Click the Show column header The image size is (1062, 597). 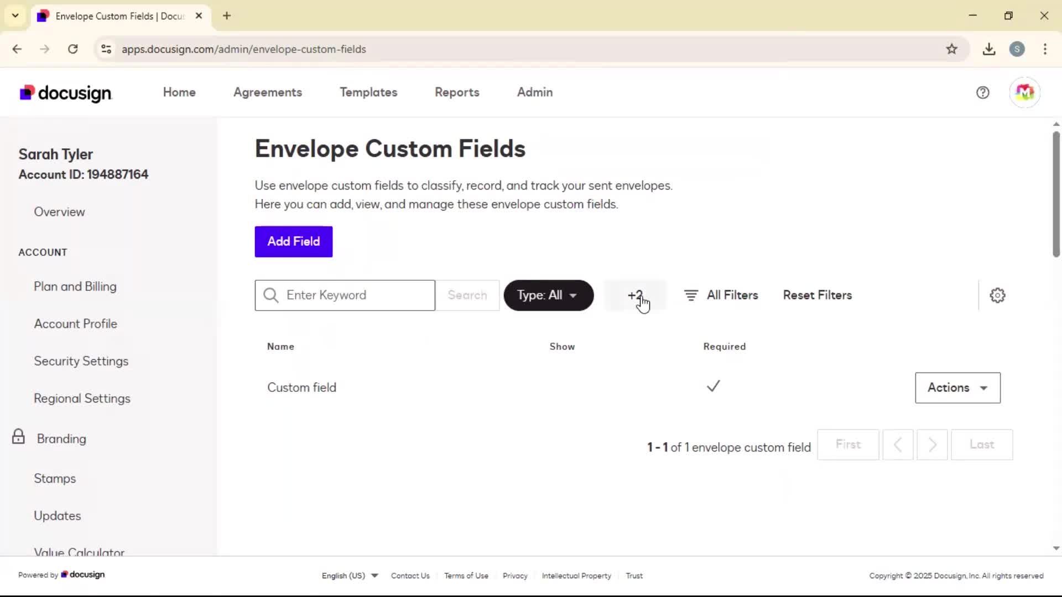point(562,347)
